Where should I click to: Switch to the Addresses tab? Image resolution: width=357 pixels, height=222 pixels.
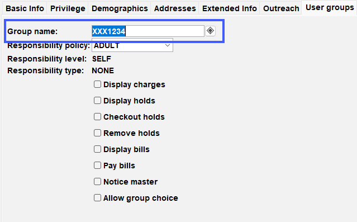pos(175,8)
